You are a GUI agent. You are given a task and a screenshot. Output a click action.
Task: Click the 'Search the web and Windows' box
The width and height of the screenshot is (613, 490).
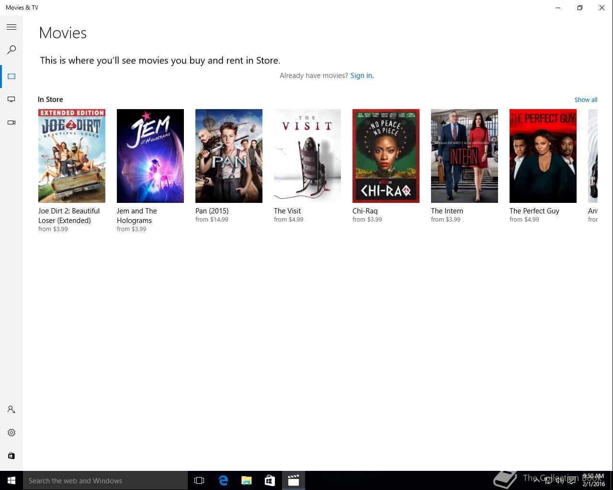(105, 480)
